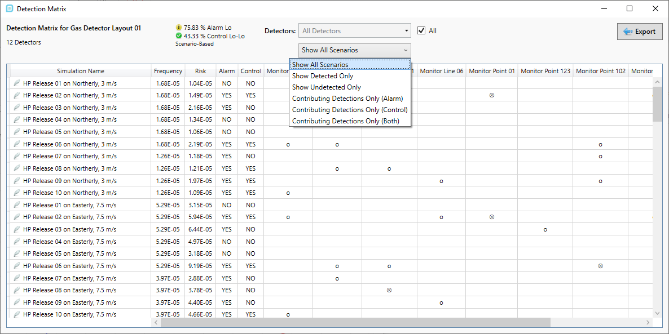This screenshot has height=334, width=669.
Task: Click the yellow warning icon beside Alarm Lo
Action: pyautogui.click(x=179, y=28)
